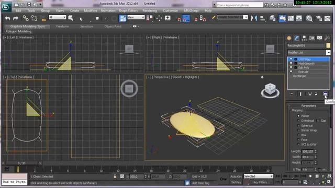
Task: Click the Pin Stack icon
Action: pyautogui.click(x=292, y=94)
